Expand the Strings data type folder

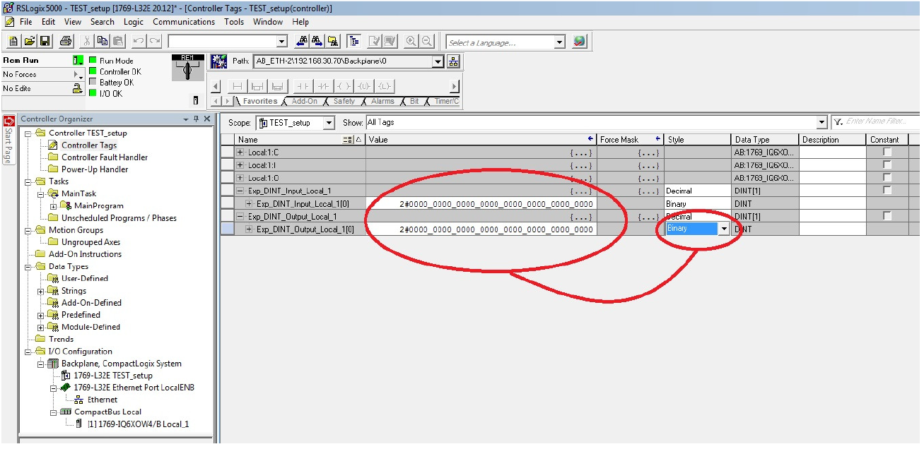point(40,291)
